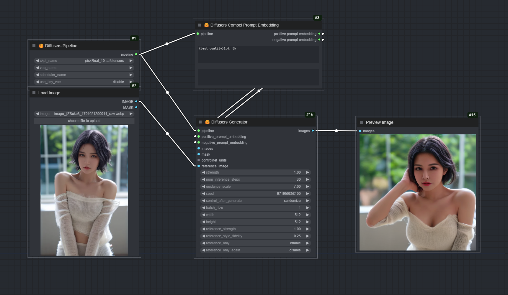Increase reference_style_fidelity with right arrow
The width and height of the screenshot is (508, 295).
coord(308,236)
